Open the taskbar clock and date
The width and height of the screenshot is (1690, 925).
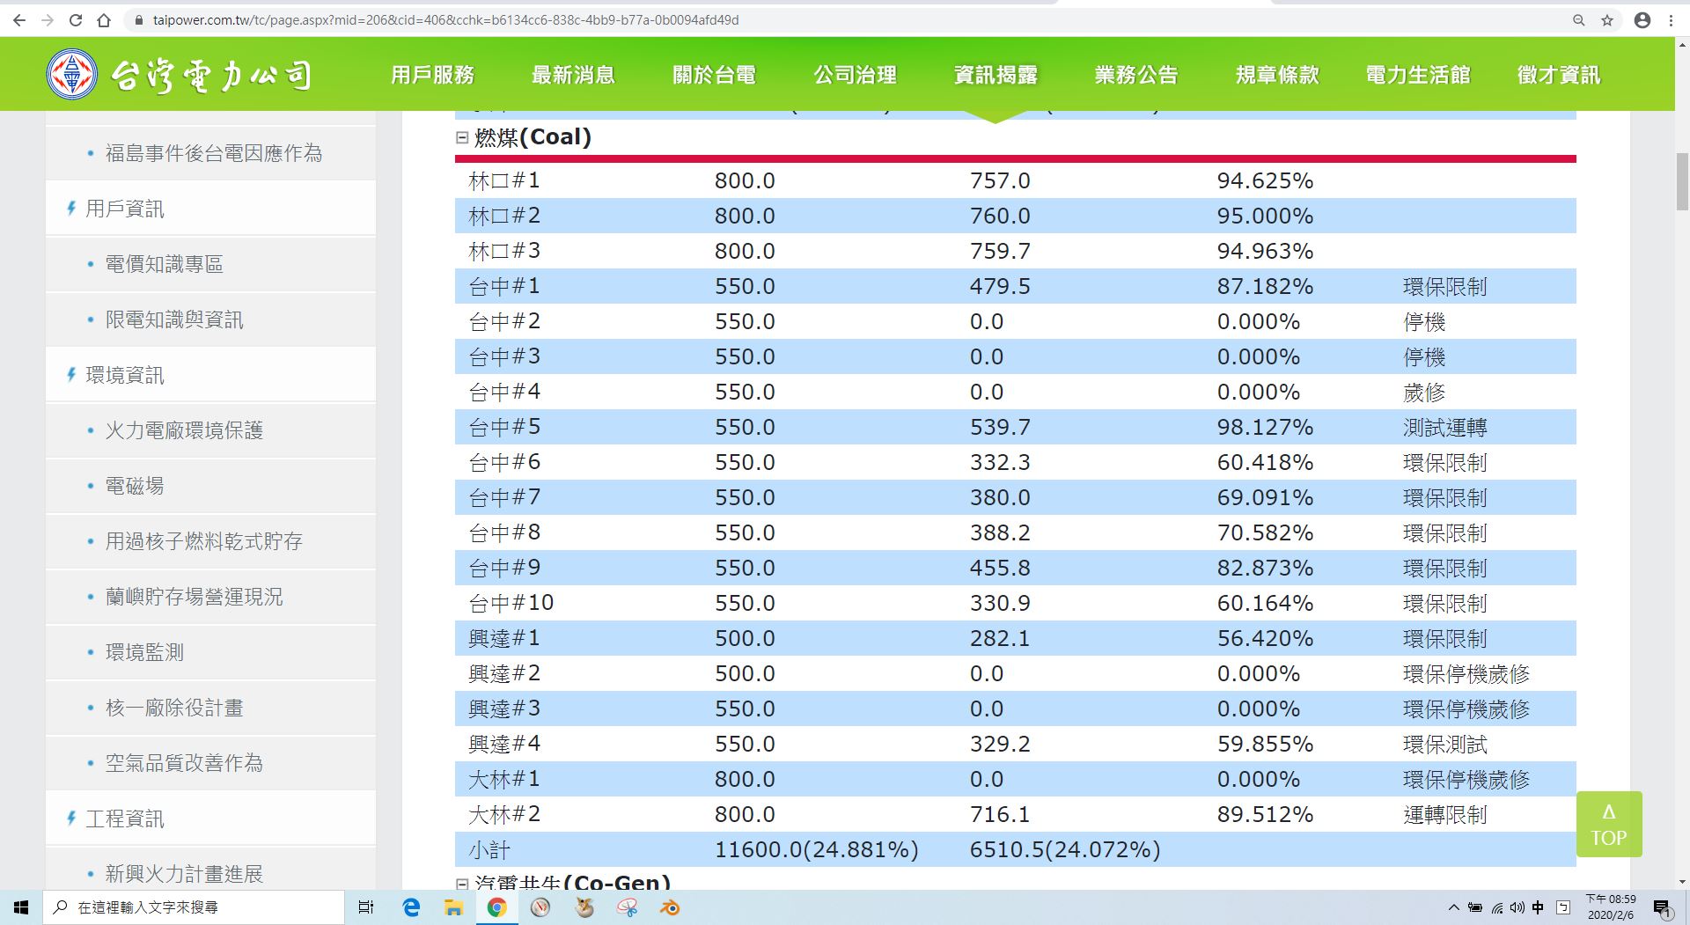pyautogui.click(x=1611, y=907)
